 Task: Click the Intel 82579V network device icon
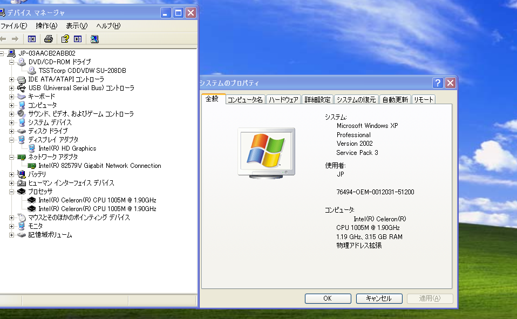pyautogui.click(x=32, y=165)
